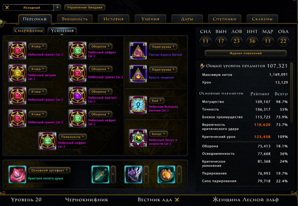298x206 pixels.
Task: Open the Журнал изменений button
Action: click(246, 53)
